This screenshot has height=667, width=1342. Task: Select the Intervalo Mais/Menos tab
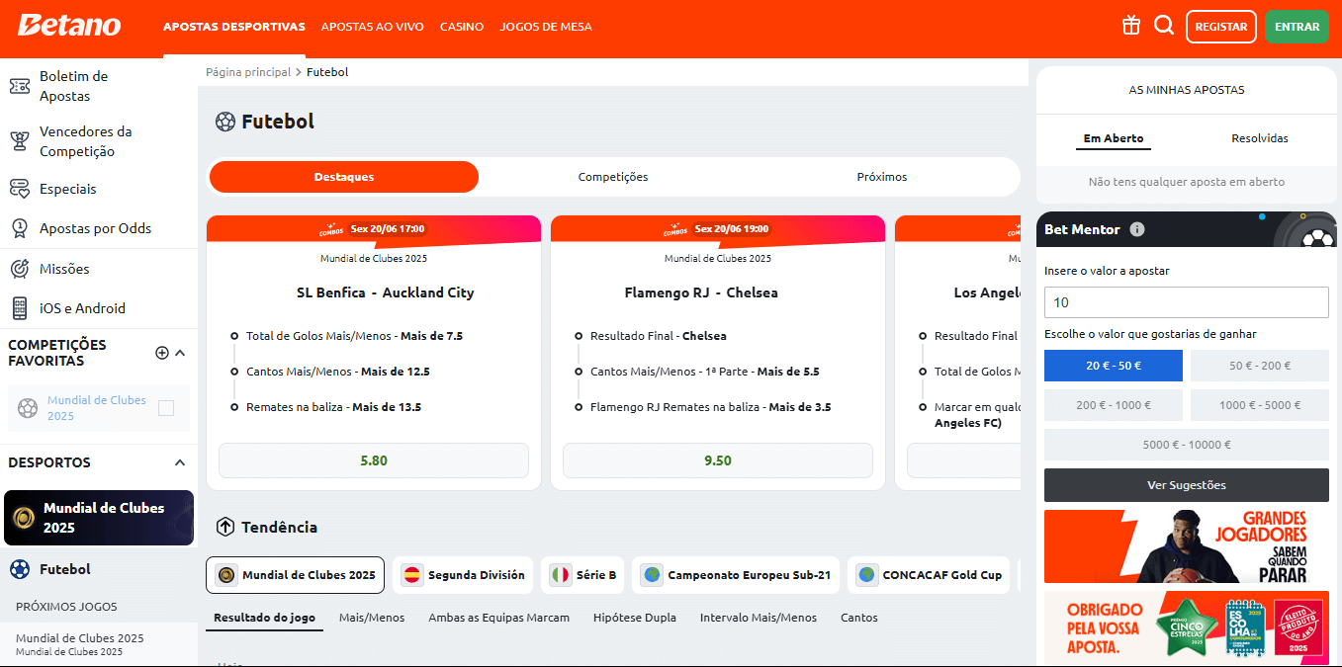pyautogui.click(x=759, y=618)
